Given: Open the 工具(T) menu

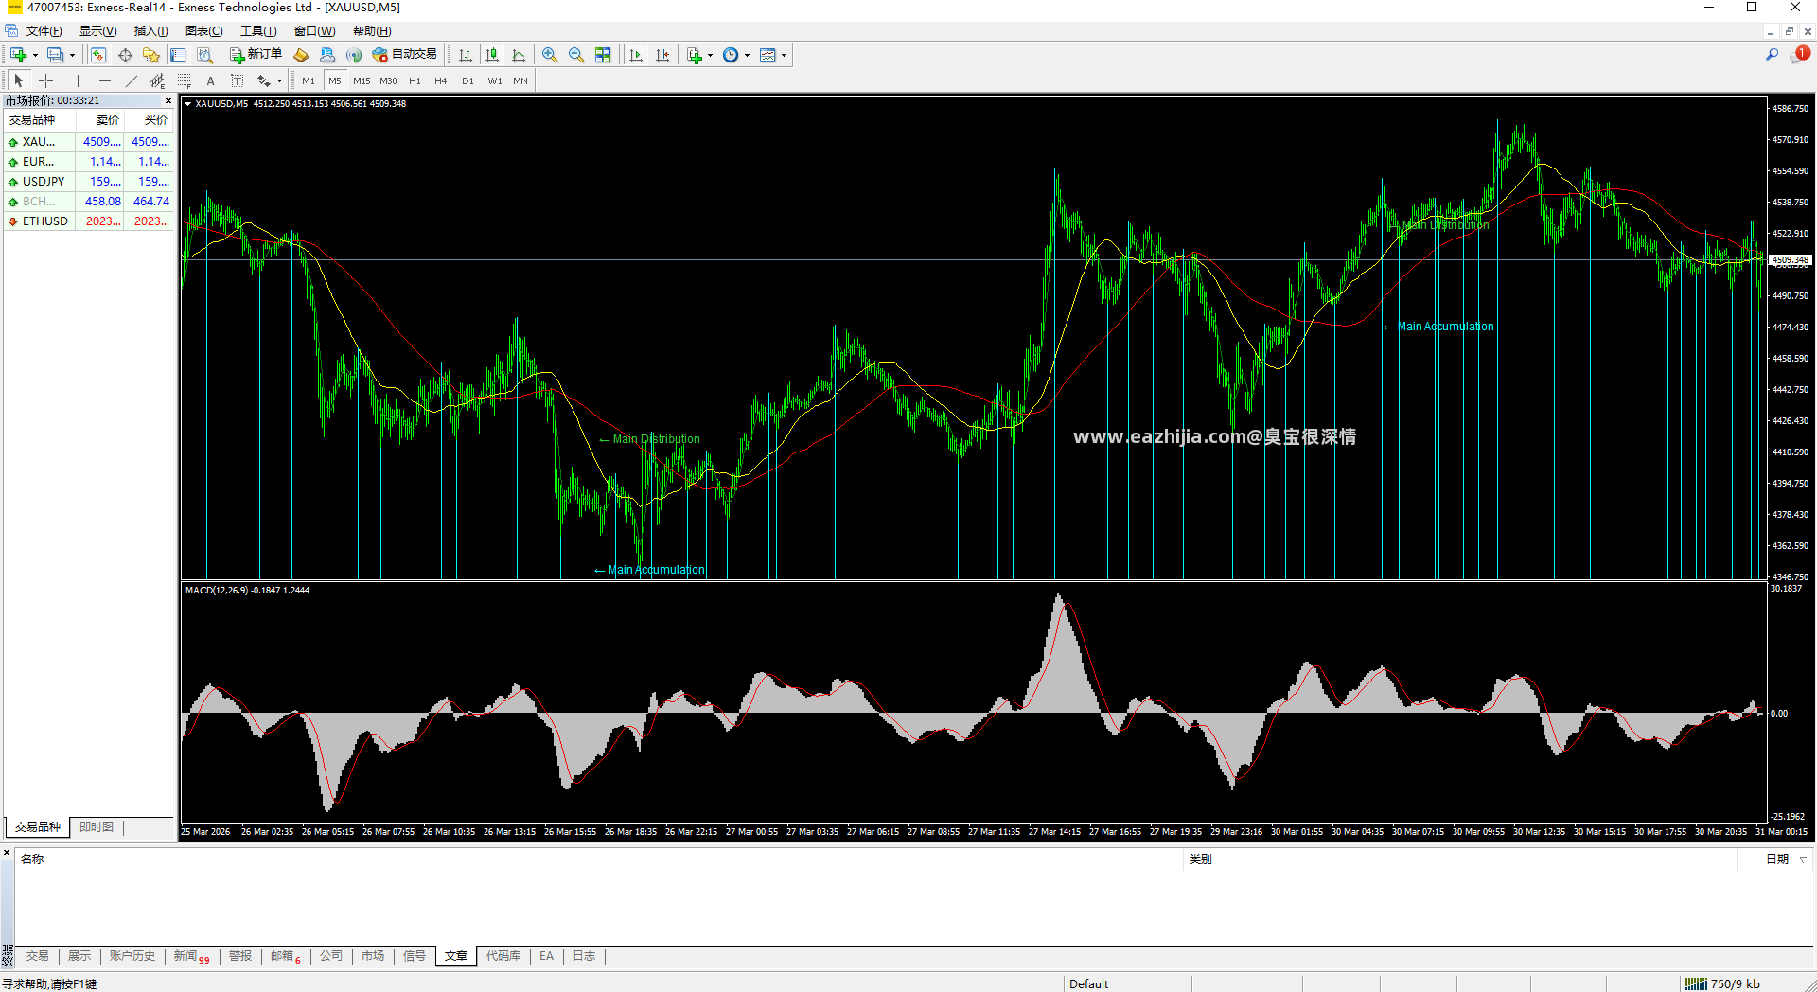Looking at the screenshot, I should click(258, 31).
